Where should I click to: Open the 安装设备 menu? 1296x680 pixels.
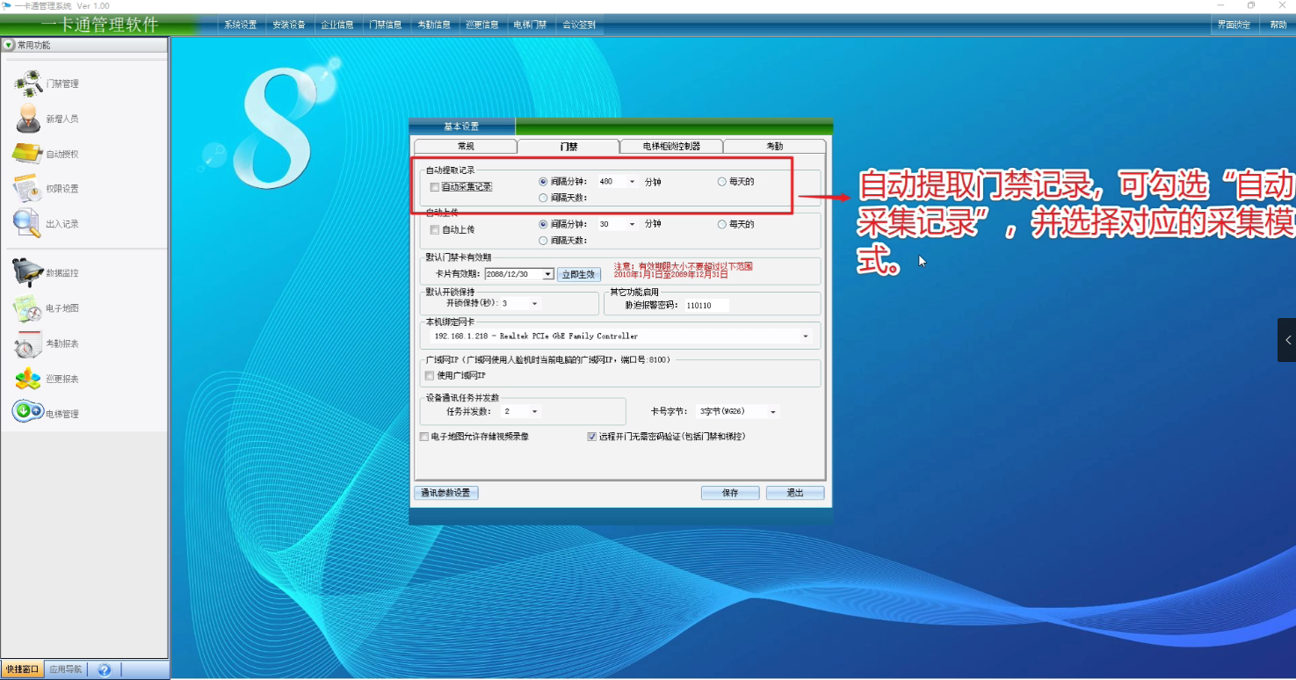(x=289, y=25)
